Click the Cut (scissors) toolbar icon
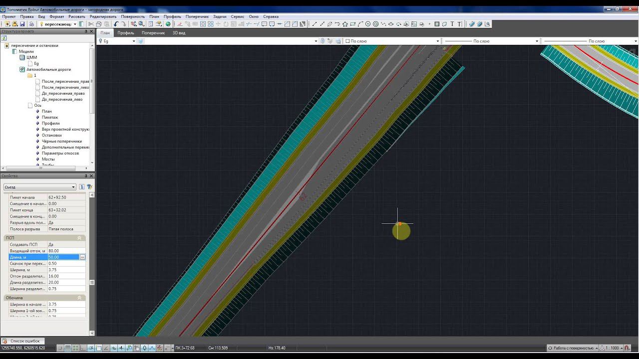Image resolution: width=639 pixels, height=359 pixels. (91, 24)
